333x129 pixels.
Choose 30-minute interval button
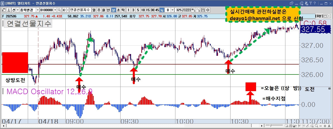(x=152, y=10)
